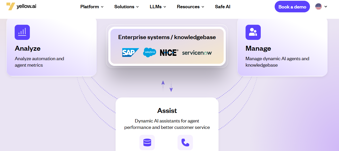This screenshot has height=151, width=339.
Task: Click Enterprise systems / knowledgebase heading
Action: [x=167, y=37]
